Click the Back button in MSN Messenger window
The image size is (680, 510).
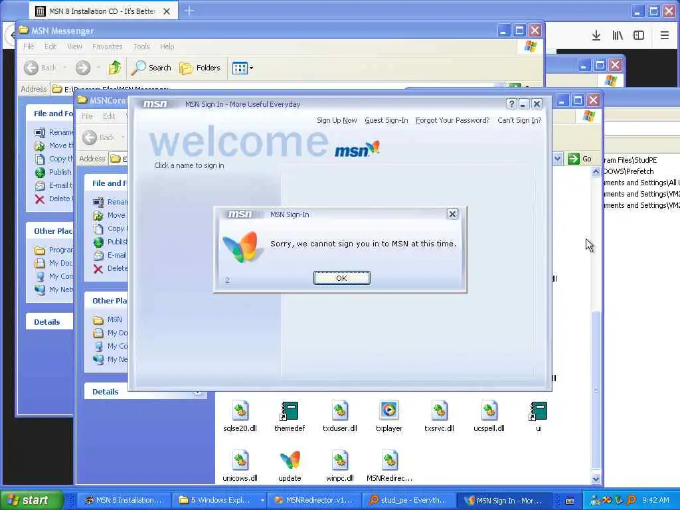click(x=41, y=68)
